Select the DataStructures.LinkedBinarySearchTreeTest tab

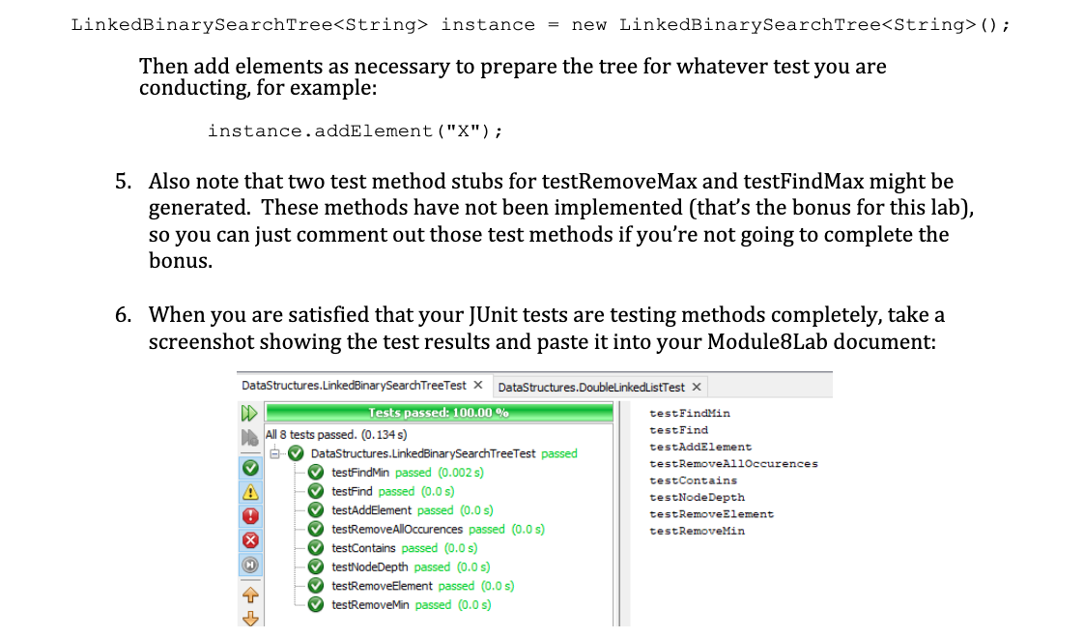[x=356, y=384]
